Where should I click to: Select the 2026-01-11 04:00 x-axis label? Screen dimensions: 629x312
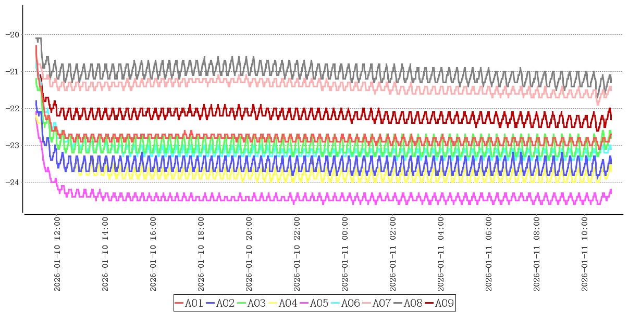point(441,255)
